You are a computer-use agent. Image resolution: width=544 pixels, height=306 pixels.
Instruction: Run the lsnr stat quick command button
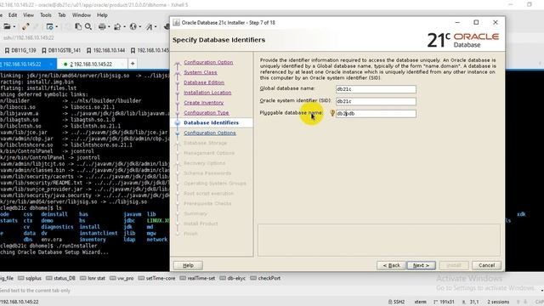[93, 278]
